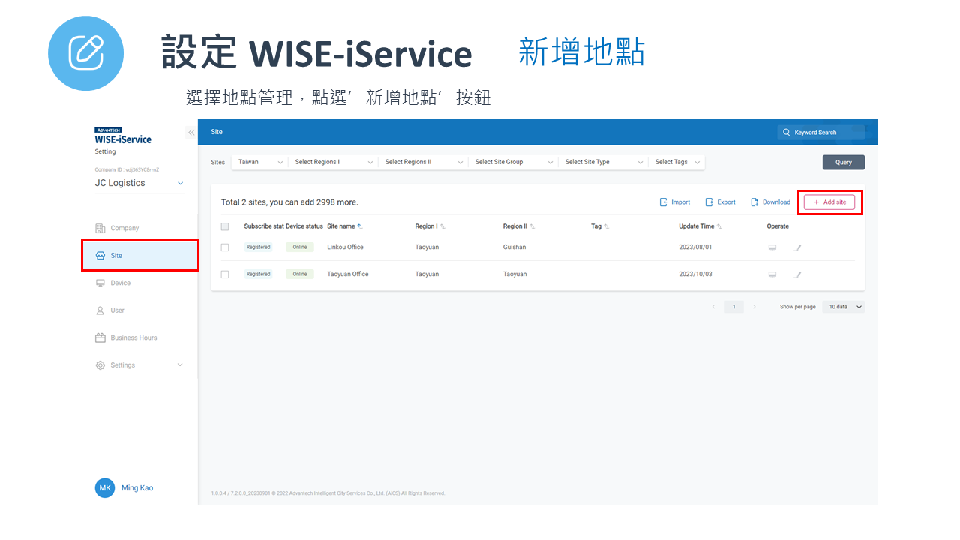Check the Linkou Office row checkbox
960x540 pixels.
pyautogui.click(x=225, y=247)
